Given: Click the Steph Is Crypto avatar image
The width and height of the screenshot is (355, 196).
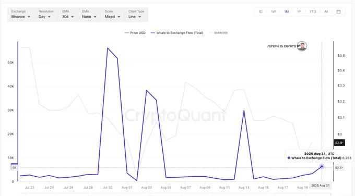Looking at the screenshot, I should click(x=302, y=46).
